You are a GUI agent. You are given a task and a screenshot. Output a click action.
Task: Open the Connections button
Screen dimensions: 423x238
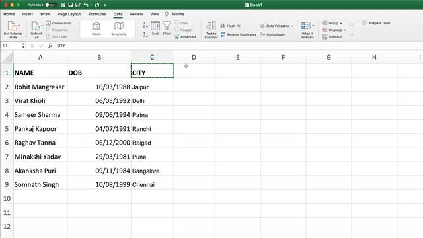(59, 23)
